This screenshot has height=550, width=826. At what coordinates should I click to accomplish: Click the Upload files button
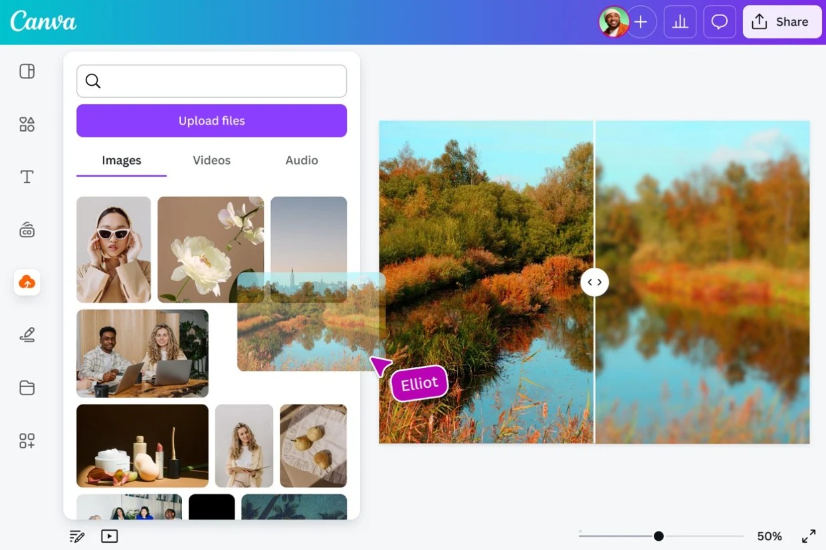pyautogui.click(x=211, y=121)
